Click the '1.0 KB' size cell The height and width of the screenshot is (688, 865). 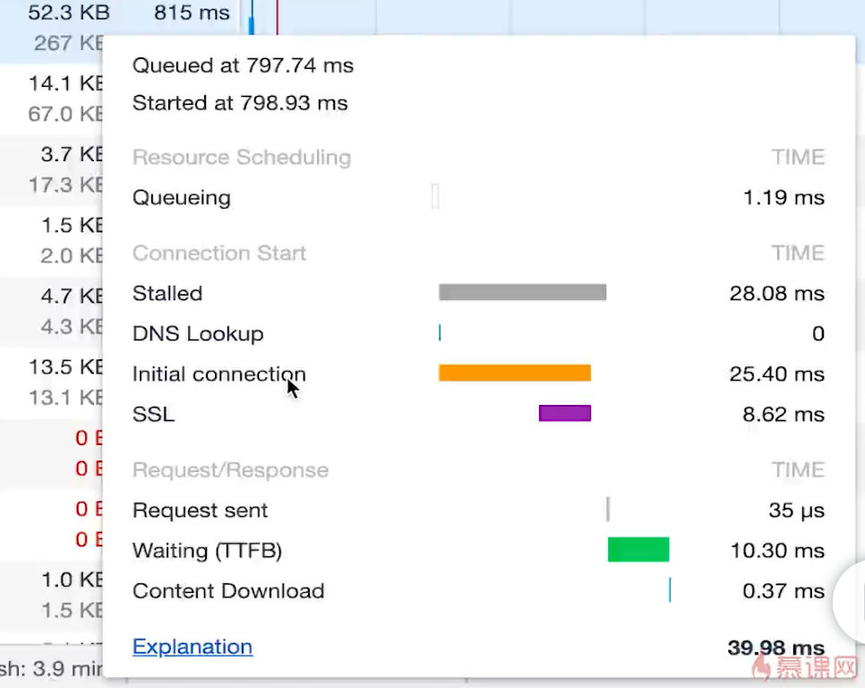[73, 580]
